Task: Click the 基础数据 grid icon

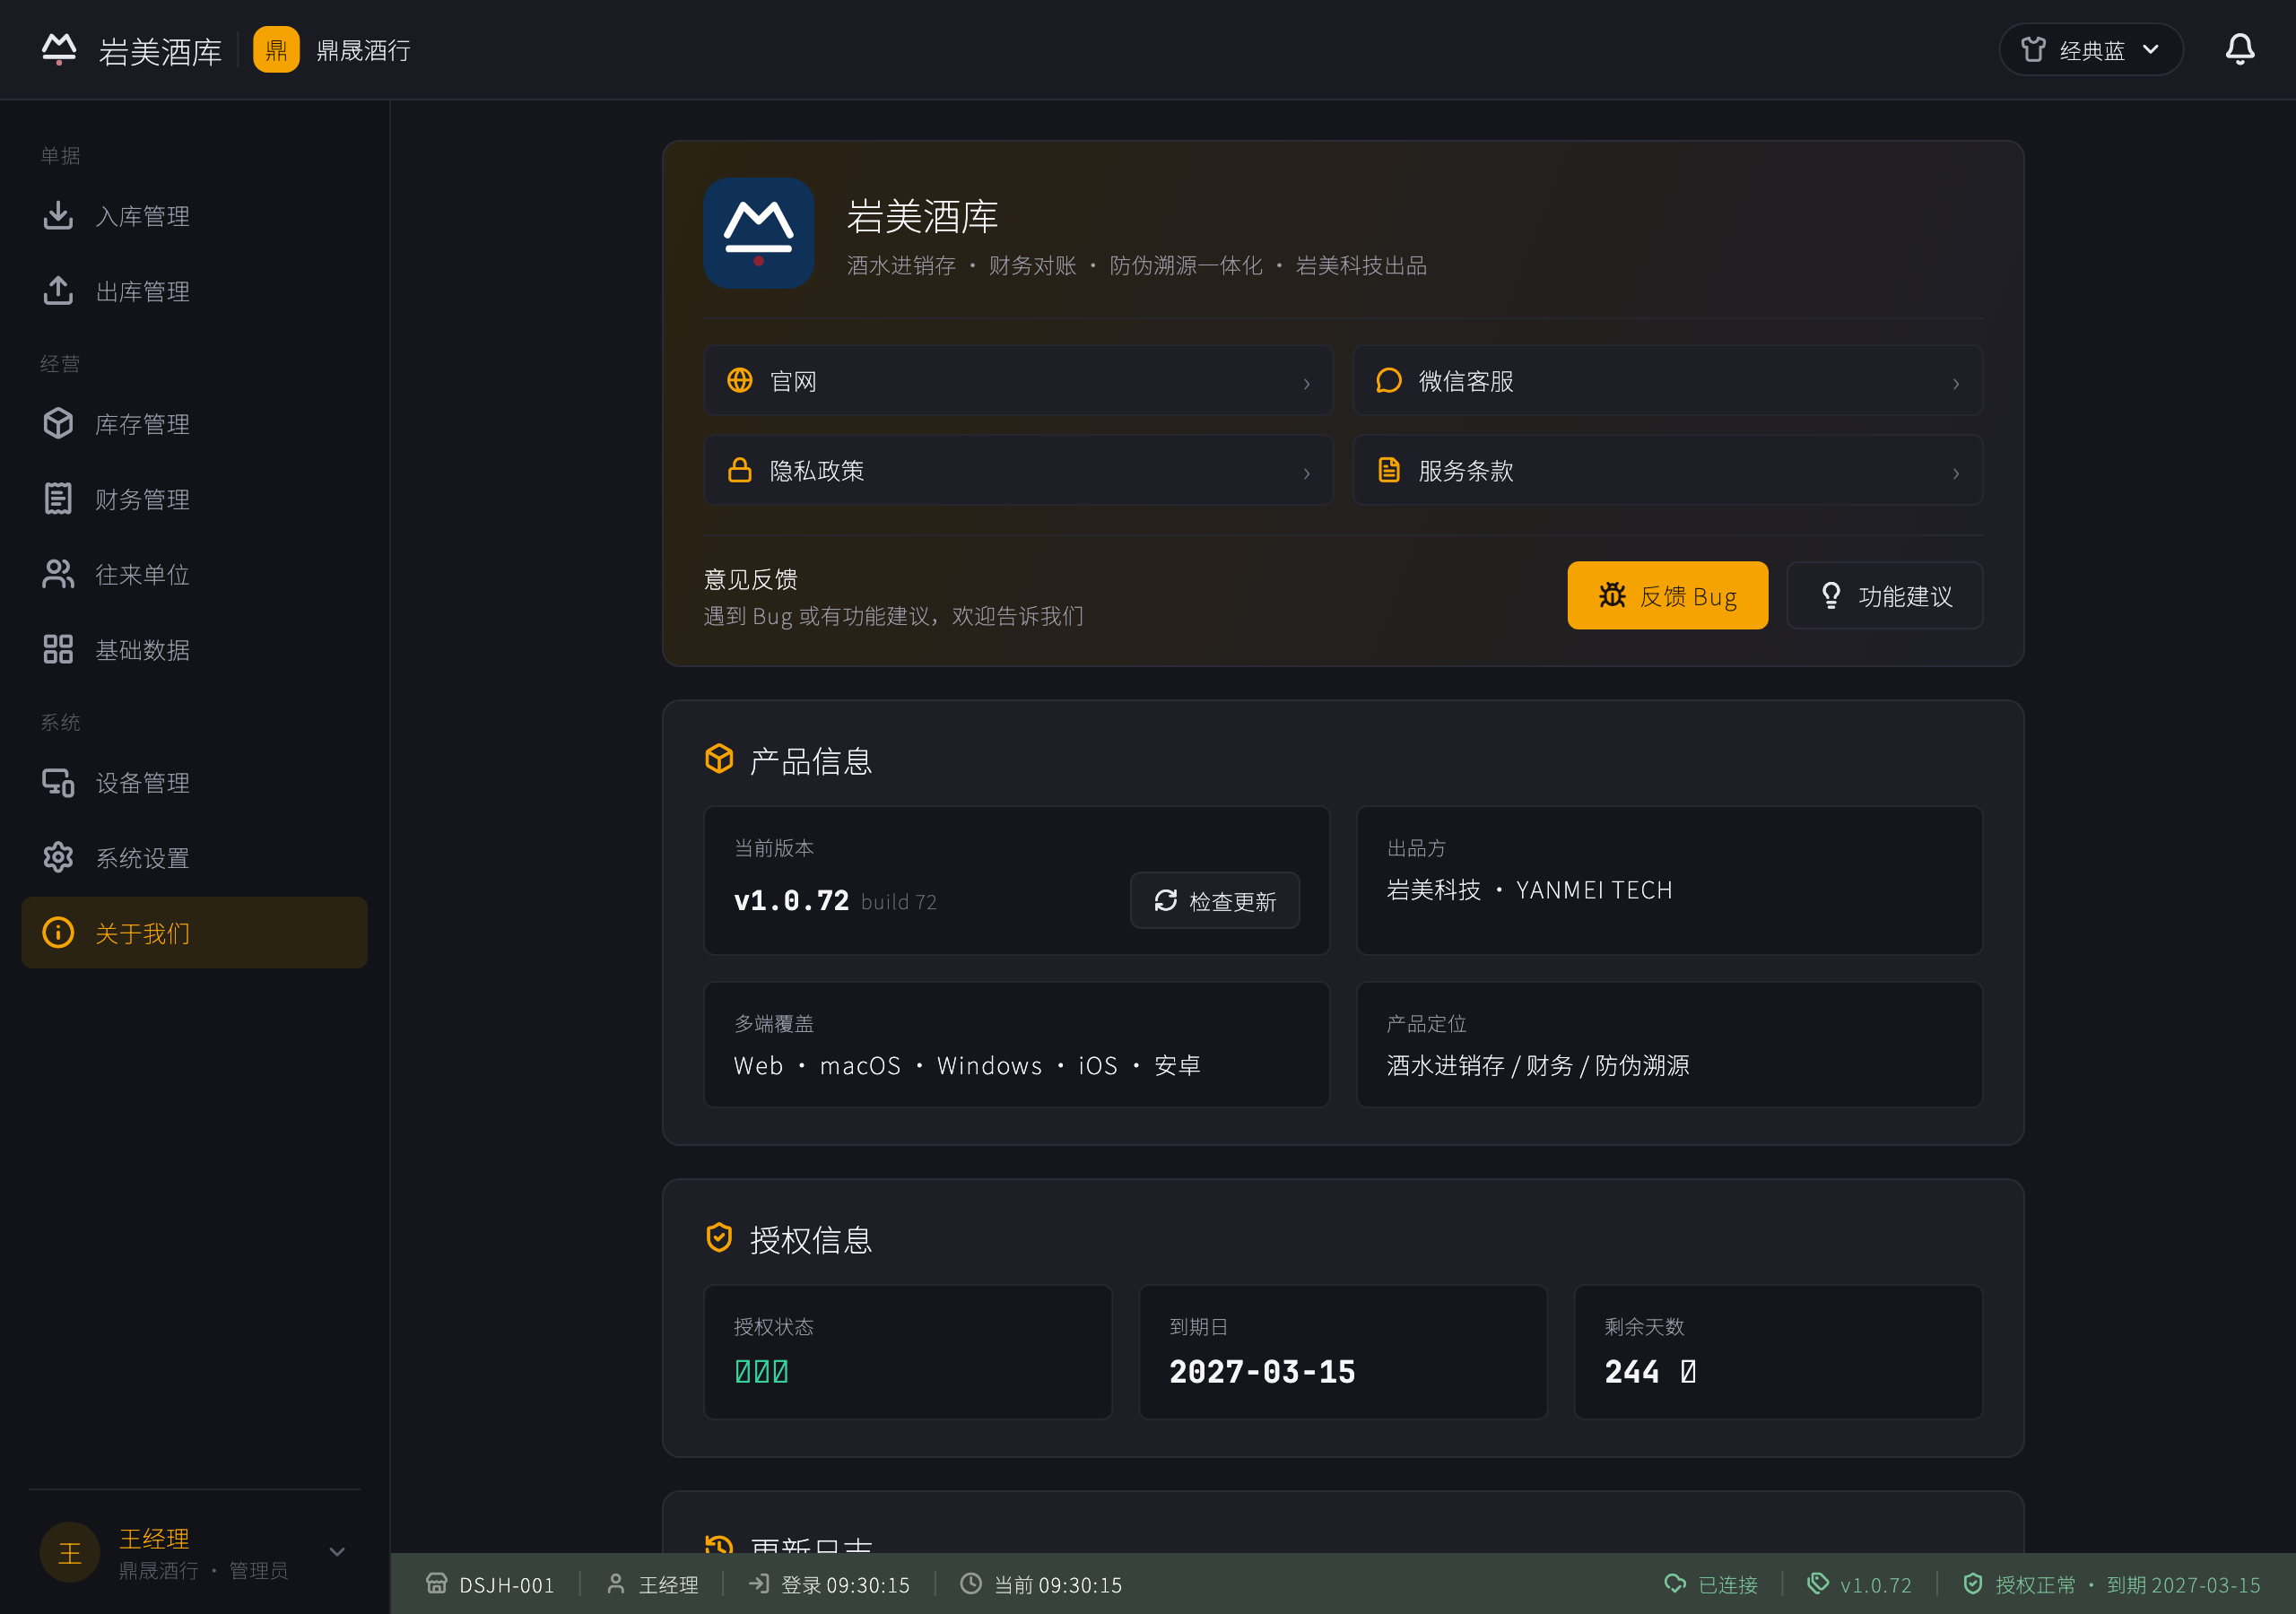Action: [x=58, y=649]
